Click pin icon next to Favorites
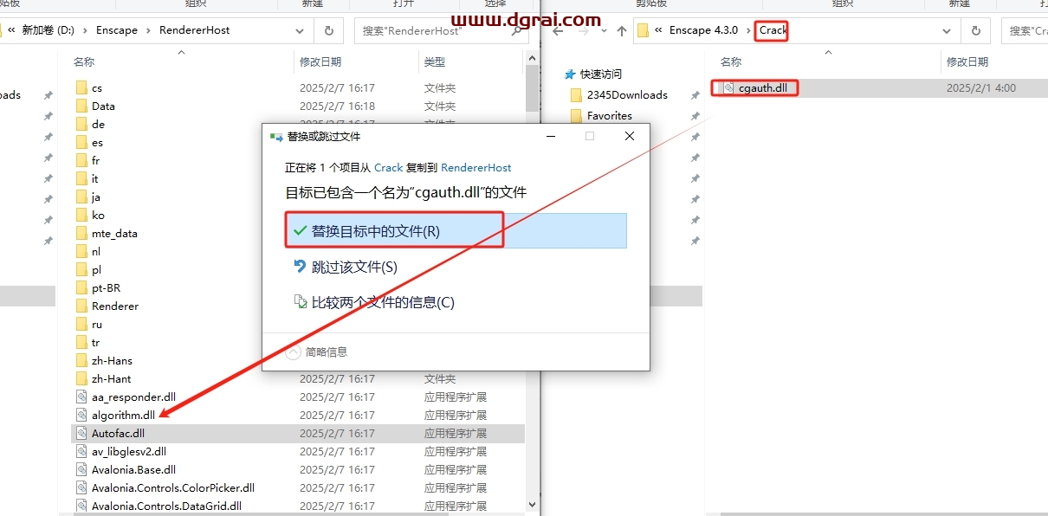Screen dimensions: 1048x516 [695, 116]
